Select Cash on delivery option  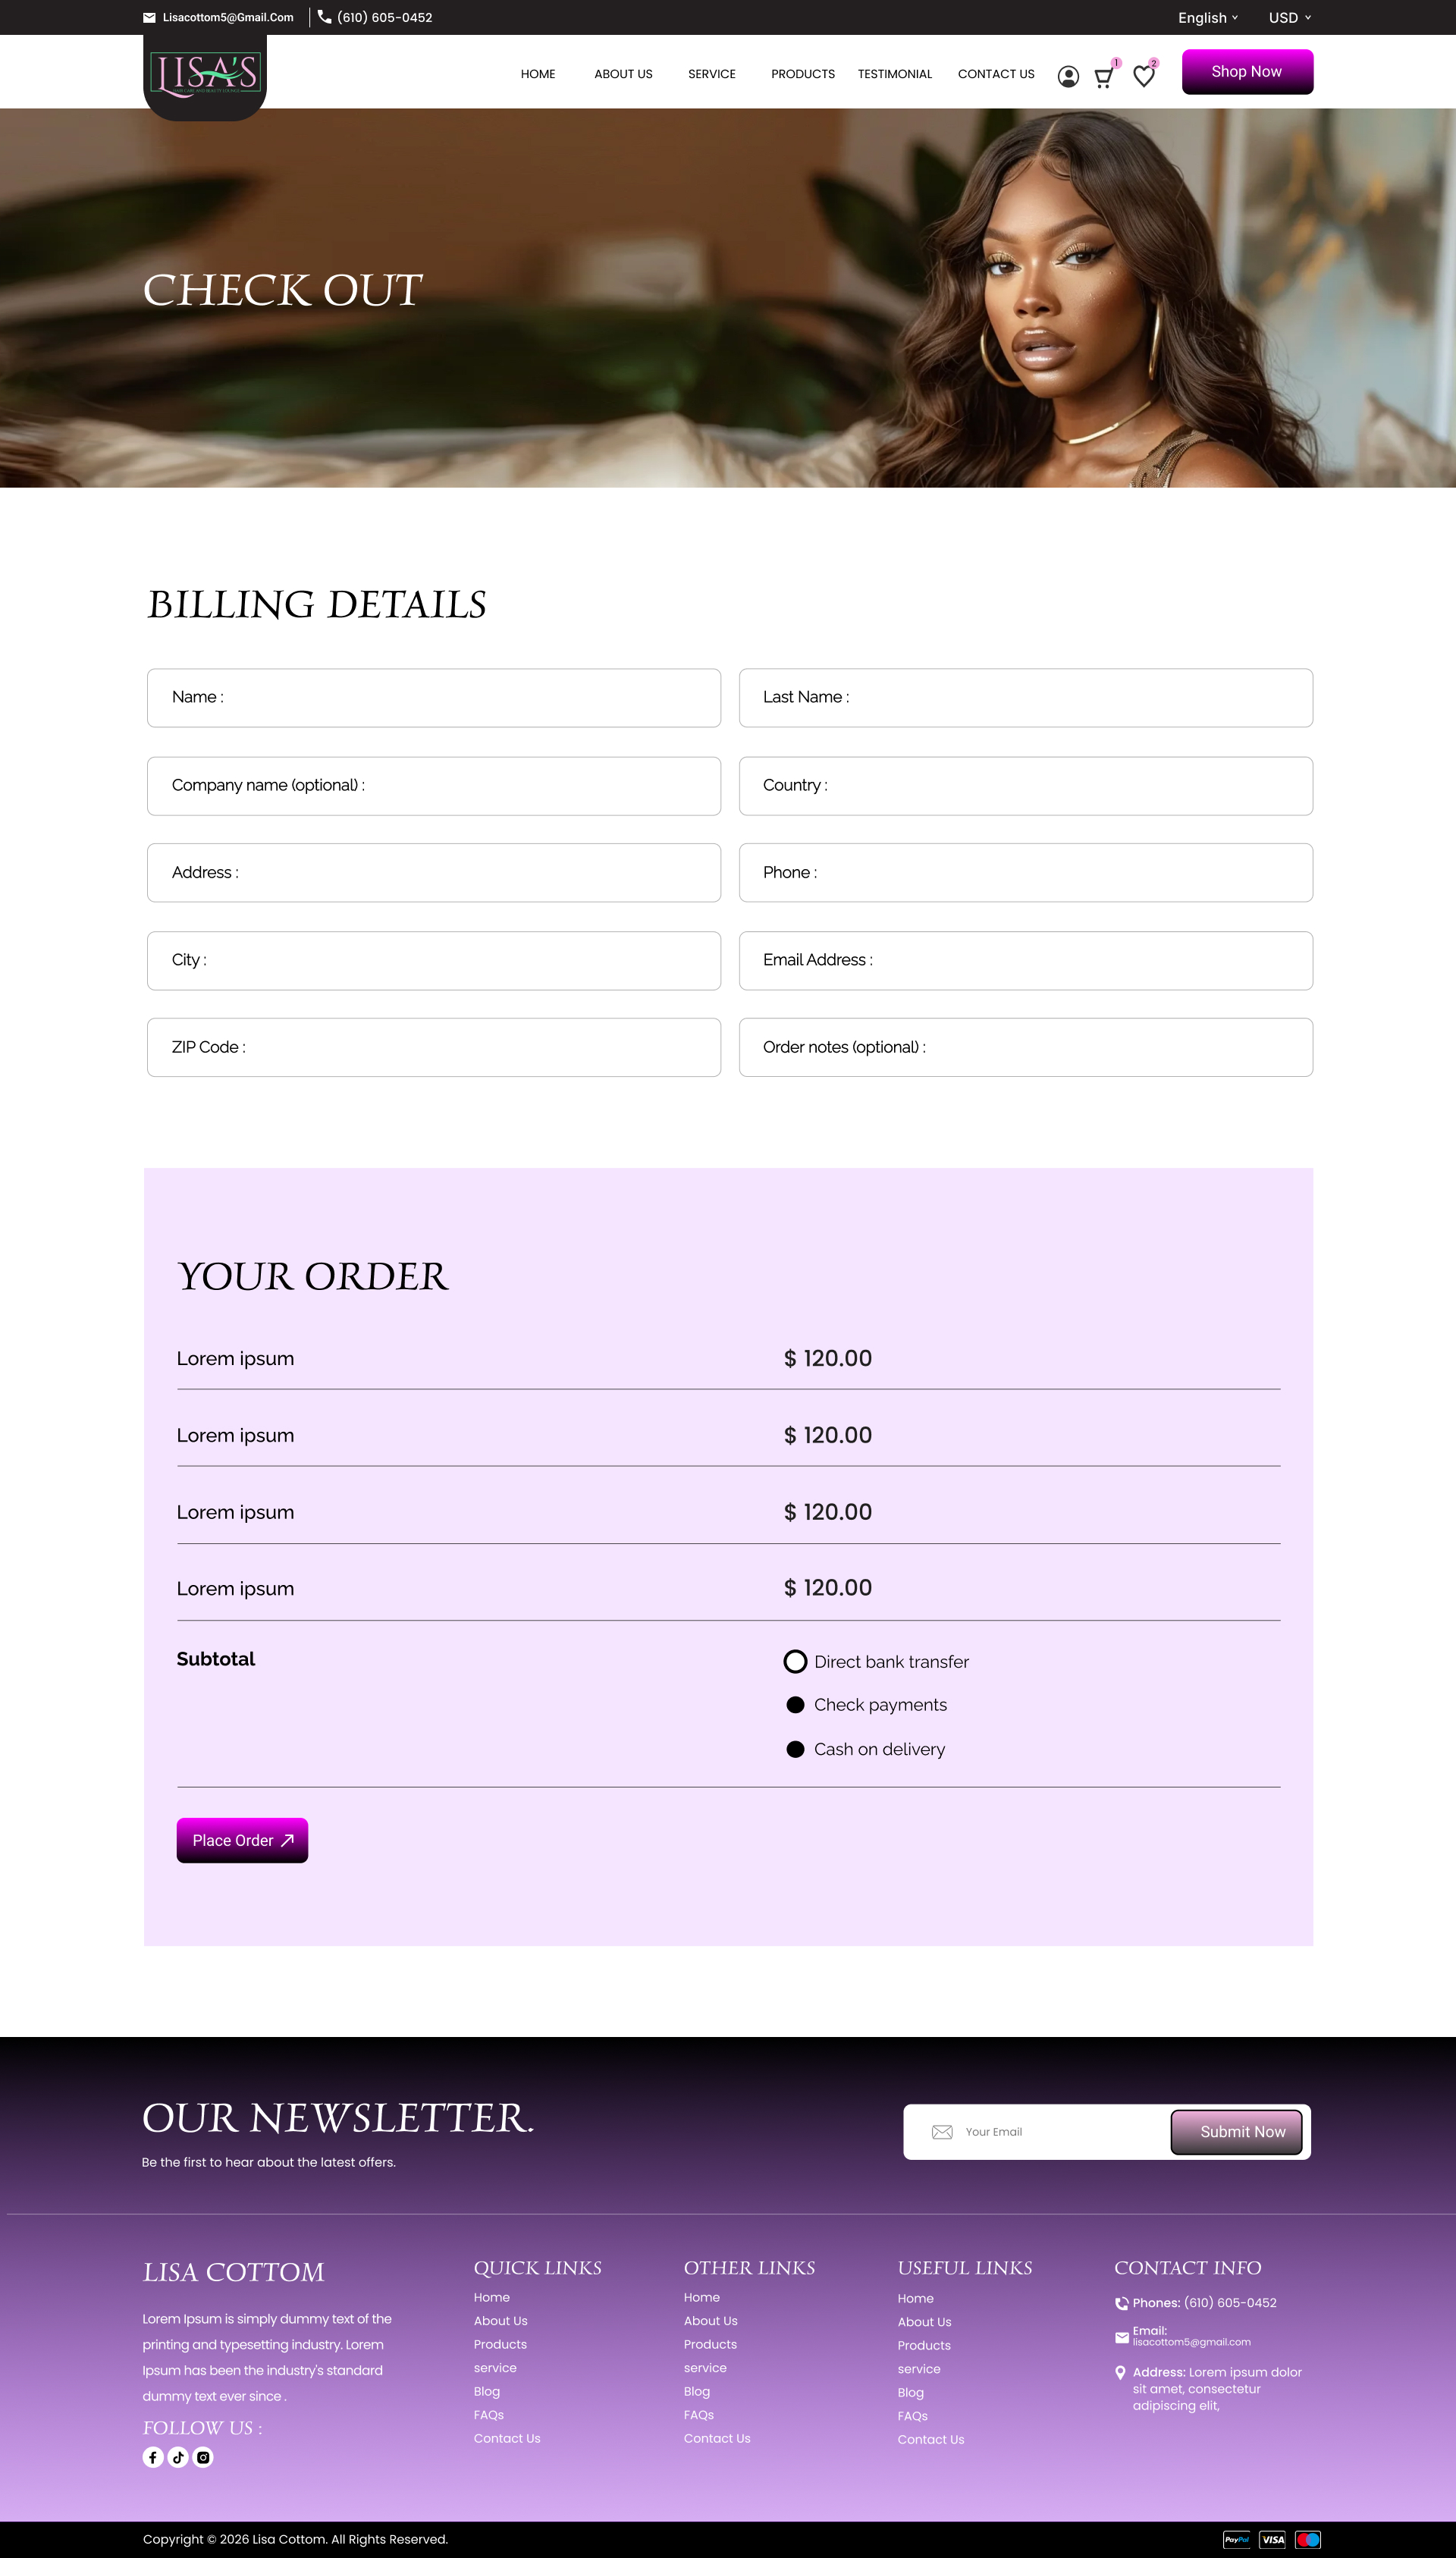[795, 1749]
